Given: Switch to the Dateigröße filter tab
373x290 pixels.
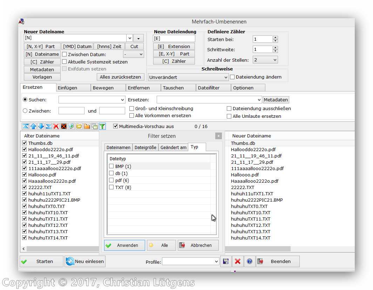Looking at the screenshot, I should [145, 148].
